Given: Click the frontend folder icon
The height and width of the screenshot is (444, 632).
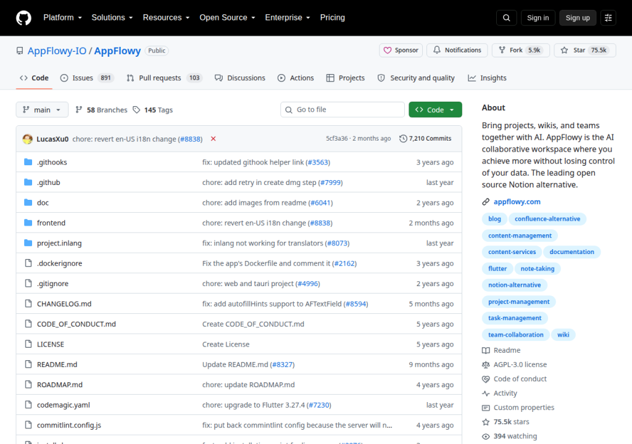Looking at the screenshot, I should [28, 223].
